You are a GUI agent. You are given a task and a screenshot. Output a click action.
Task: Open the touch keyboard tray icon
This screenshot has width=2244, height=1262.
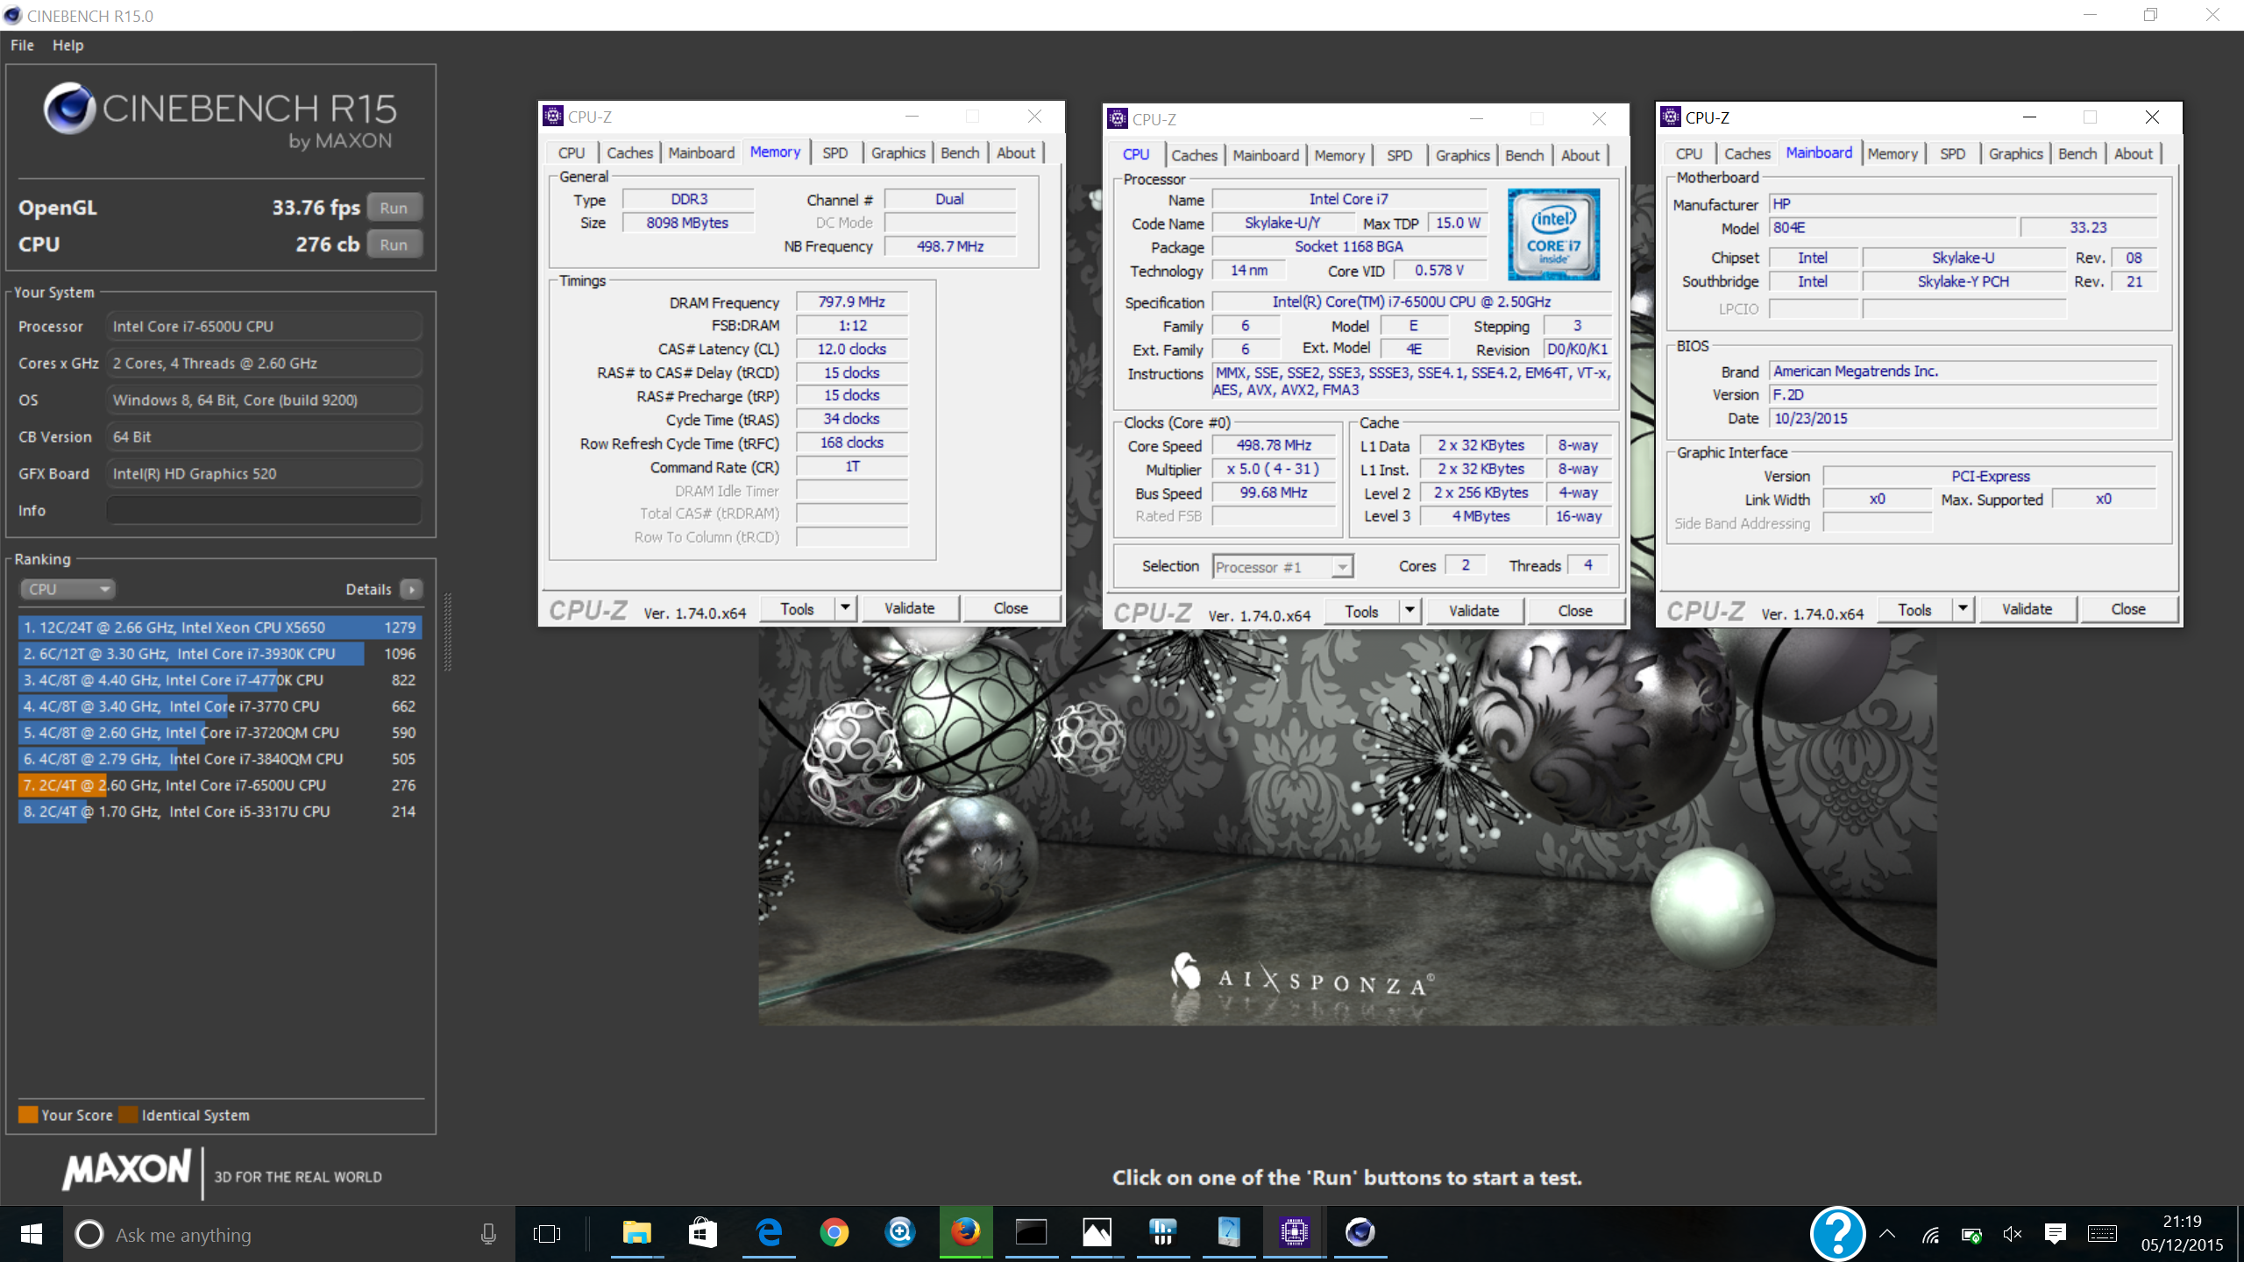2102,1235
